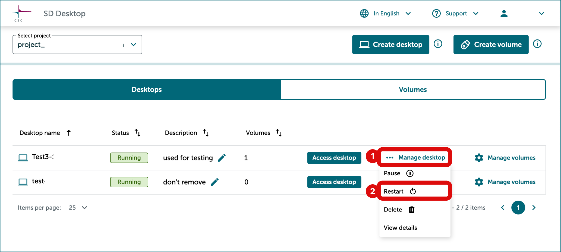Image resolution: width=561 pixels, height=252 pixels.
Task: Edit the 'don't remove' description pencil
Action: [x=215, y=182]
